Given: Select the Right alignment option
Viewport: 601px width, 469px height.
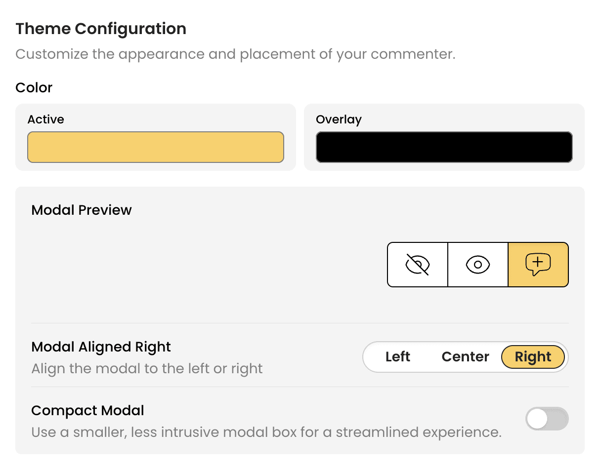Looking at the screenshot, I should tap(533, 357).
